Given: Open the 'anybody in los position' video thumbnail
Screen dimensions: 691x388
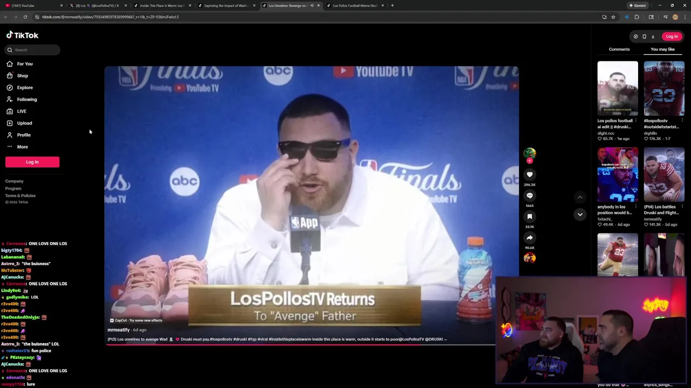Looking at the screenshot, I should (x=618, y=175).
